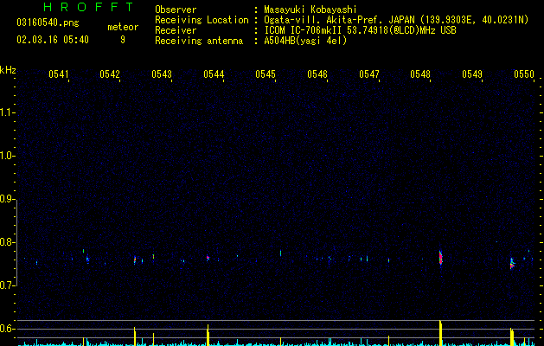Click the 0.8 kHz frequency label
Viewport: 544px width, 346px height.
(6, 242)
